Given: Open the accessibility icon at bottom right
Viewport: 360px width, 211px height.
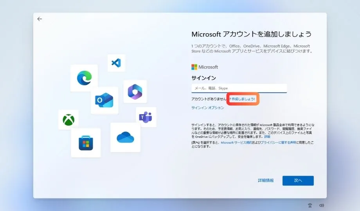Looking at the screenshot, I should (310, 205).
